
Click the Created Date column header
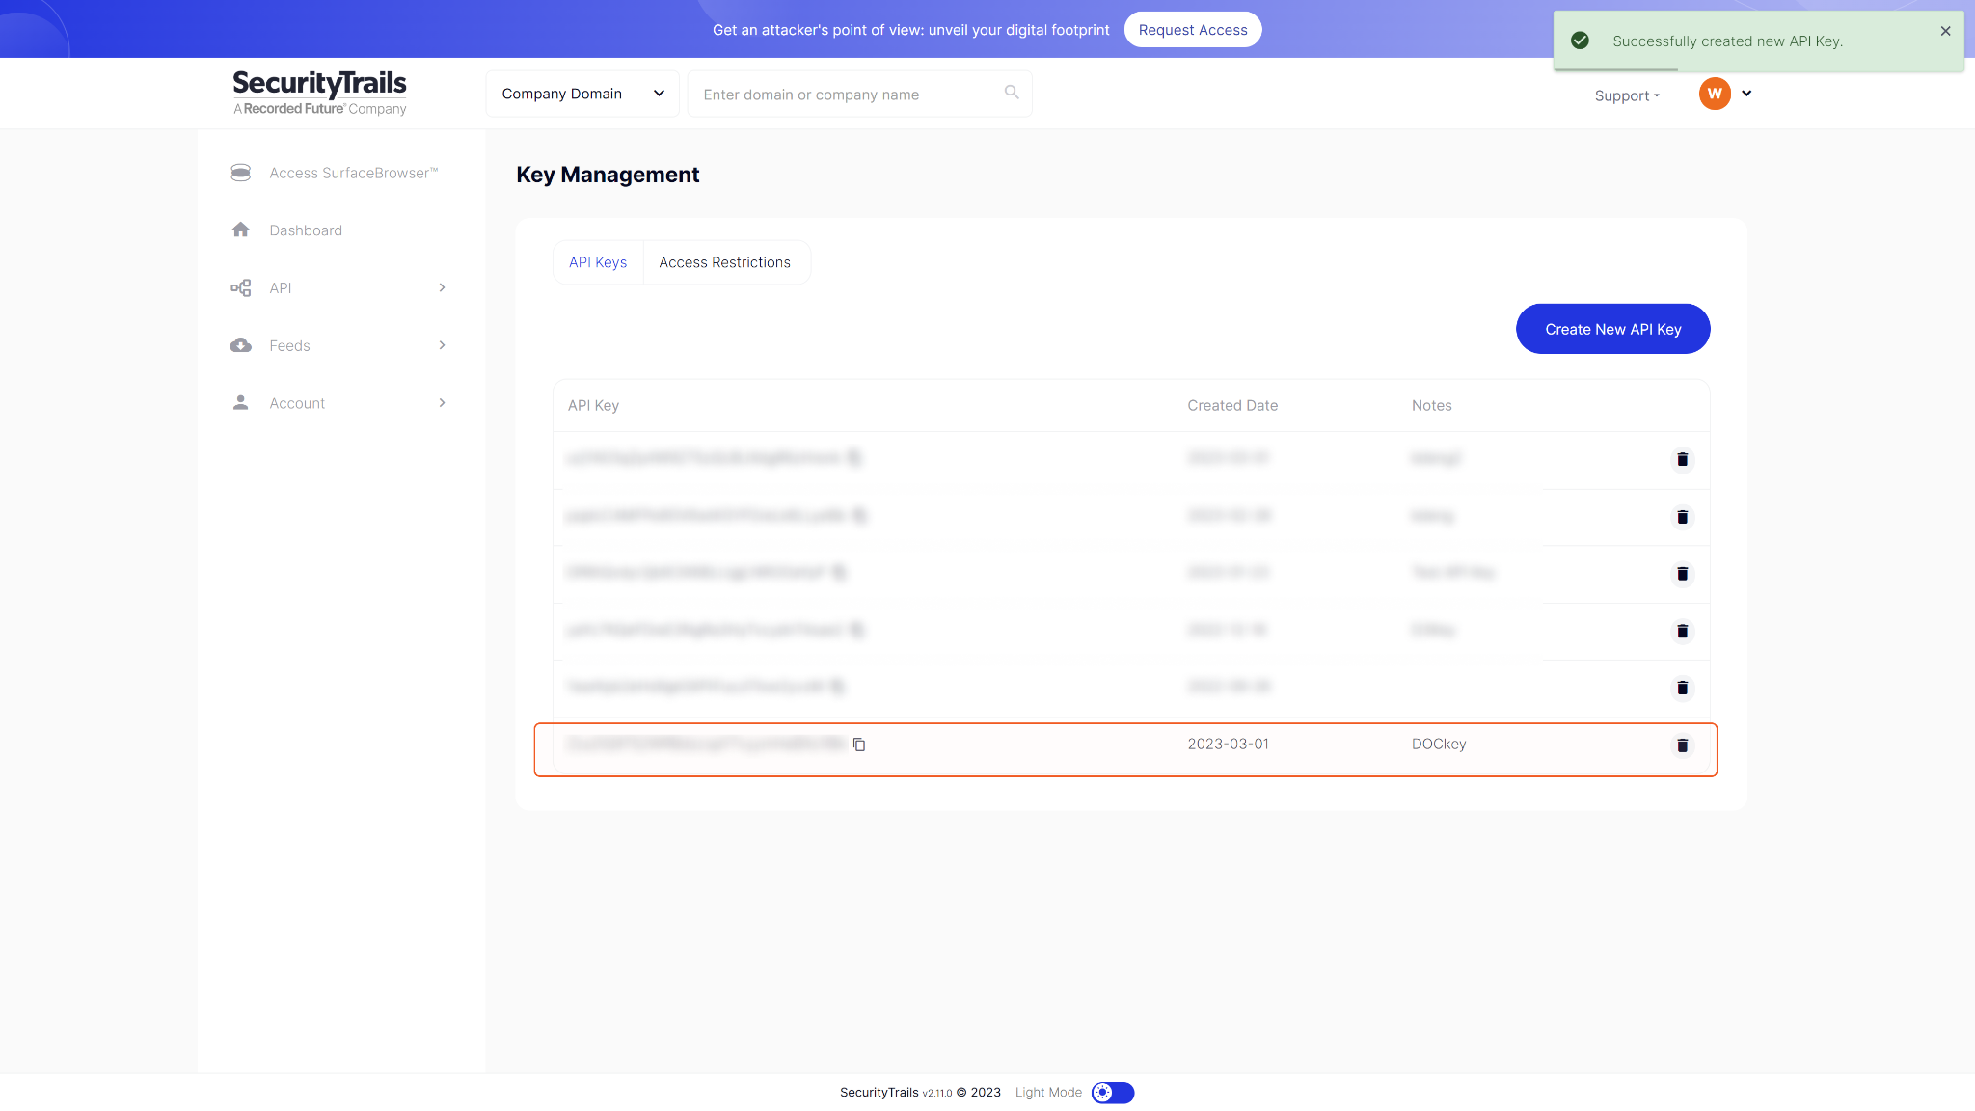pyautogui.click(x=1232, y=405)
